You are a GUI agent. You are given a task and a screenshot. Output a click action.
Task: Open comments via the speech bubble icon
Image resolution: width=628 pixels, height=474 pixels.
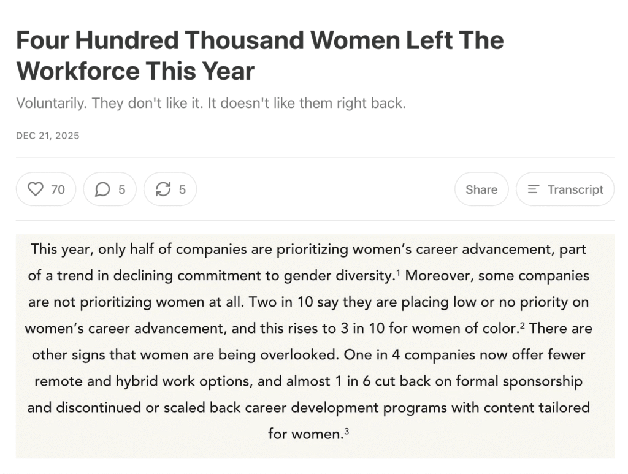pyautogui.click(x=102, y=189)
